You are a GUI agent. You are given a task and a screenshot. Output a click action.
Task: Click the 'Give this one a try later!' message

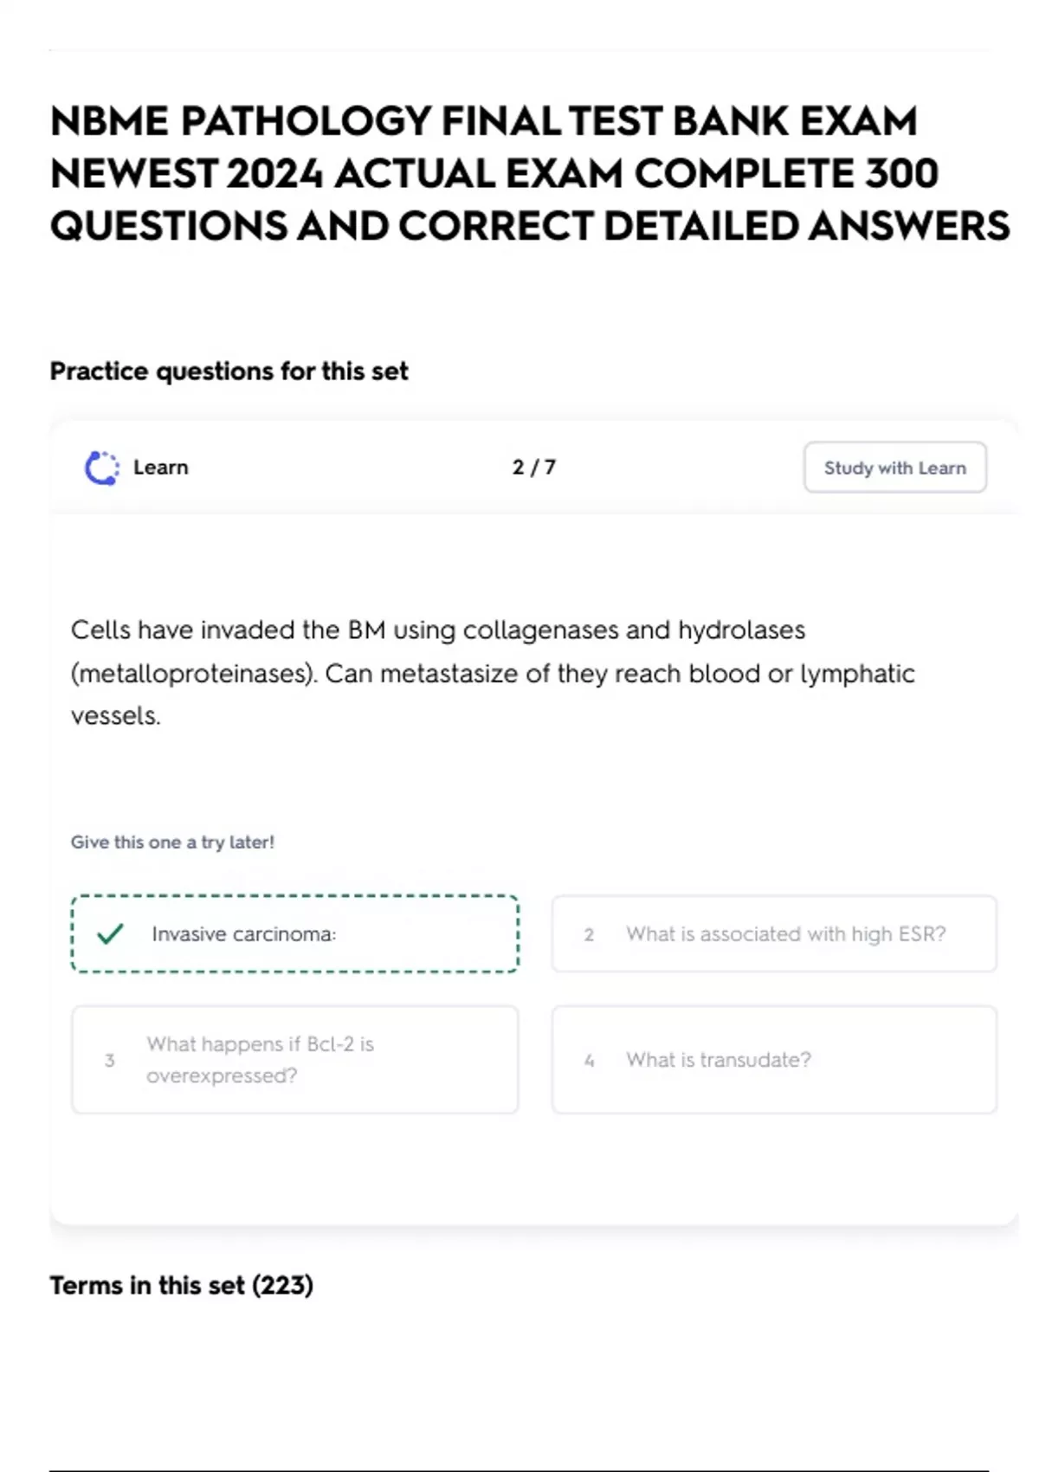[x=172, y=843]
